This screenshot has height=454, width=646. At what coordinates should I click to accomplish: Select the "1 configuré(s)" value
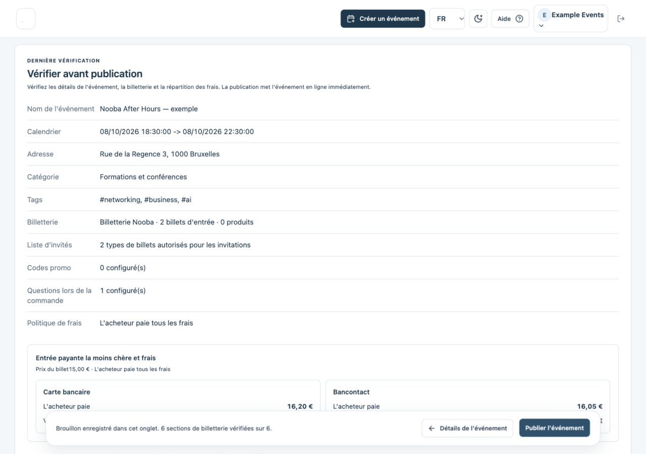[123, 291]
